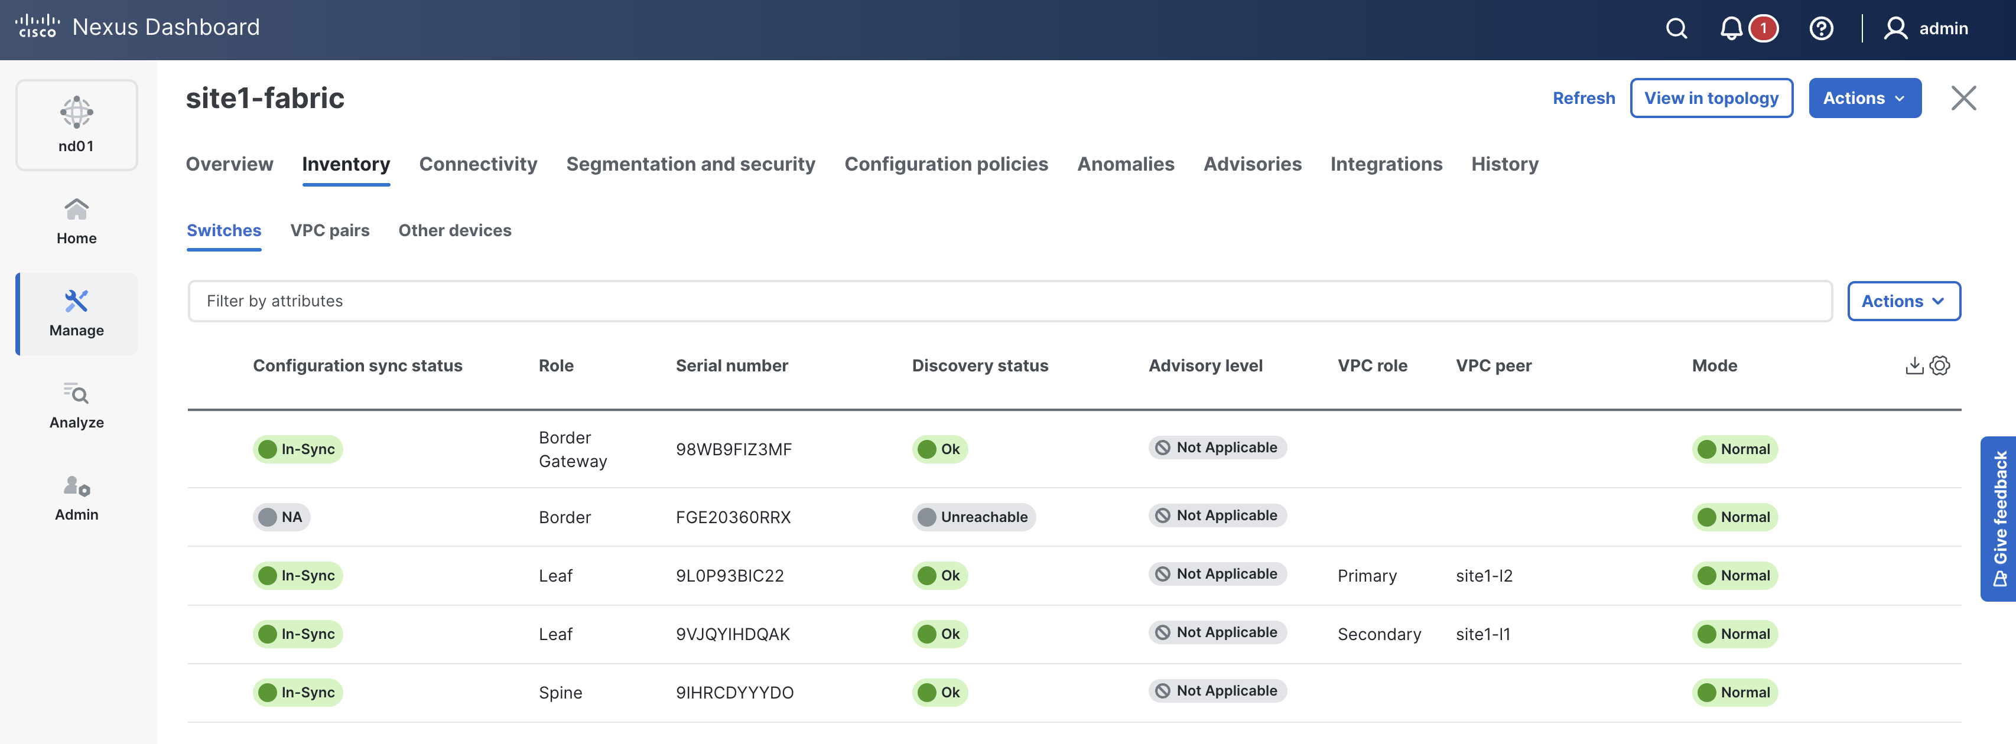
Task: Expand the blue Actions dropdown at top
Action: tap(1864, 99)
